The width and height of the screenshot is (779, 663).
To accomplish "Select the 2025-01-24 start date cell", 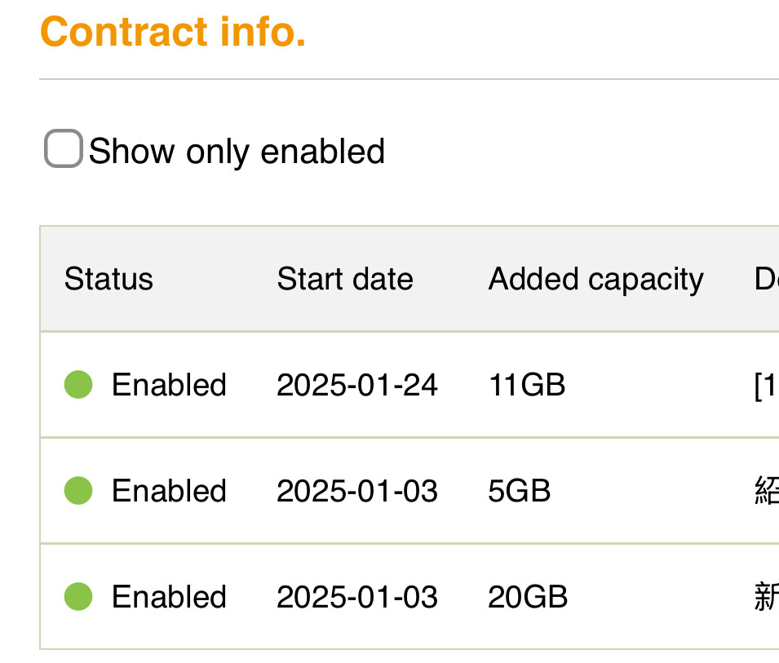I will point(357,385).
